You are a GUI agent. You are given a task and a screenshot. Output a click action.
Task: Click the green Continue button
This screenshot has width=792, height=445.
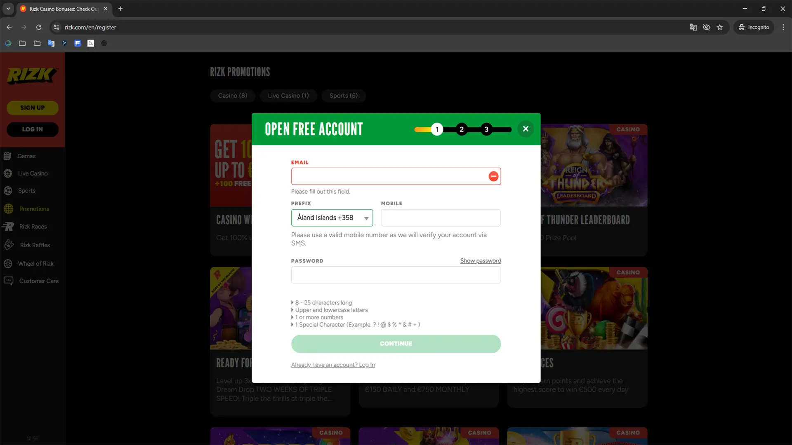pos(396,344)
